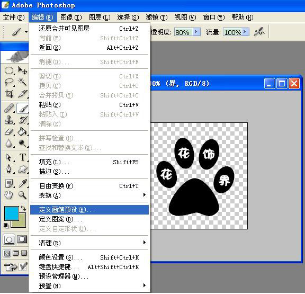
Task: Select the Brush tool in toolbox
Action: tap(23, 108)
